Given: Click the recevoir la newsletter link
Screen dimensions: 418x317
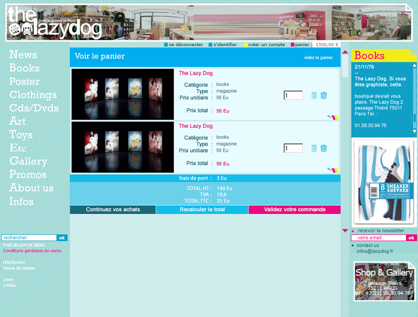Looking at the screenshot, I should (381, 231).
